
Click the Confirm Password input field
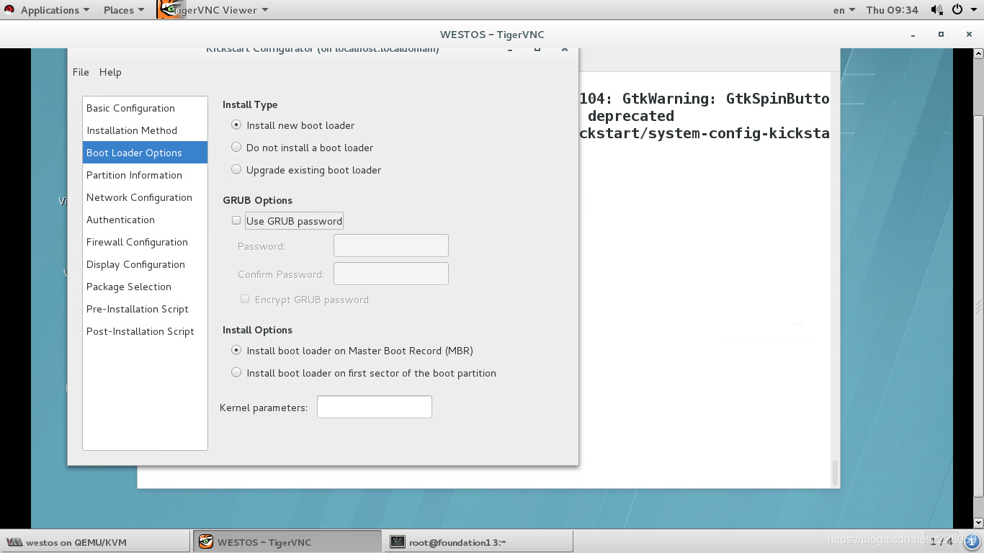click(x=391, y=274)
